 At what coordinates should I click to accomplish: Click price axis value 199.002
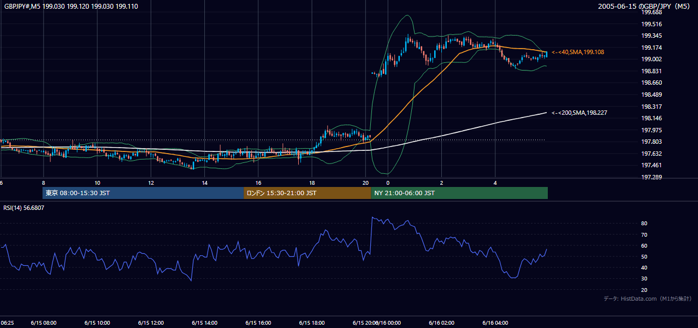(x=651, y=59)
